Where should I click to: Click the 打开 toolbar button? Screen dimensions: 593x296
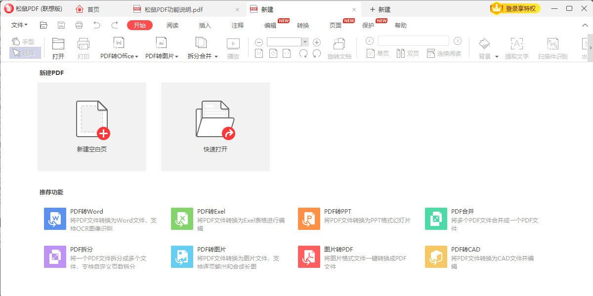tap(58, 48)
